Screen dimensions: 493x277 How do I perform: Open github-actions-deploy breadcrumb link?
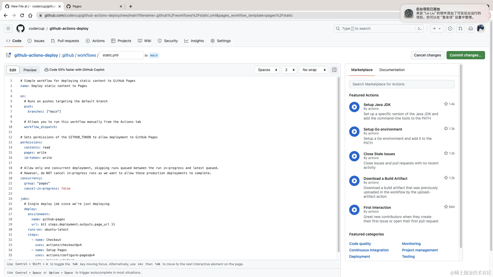click(x=36, y=55)
